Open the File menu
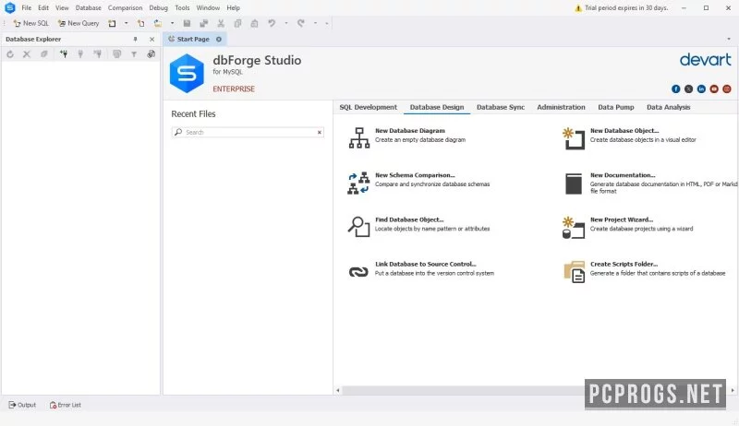Image resolution: width=739 pixels, height=426 pixels. coord(27,8)
